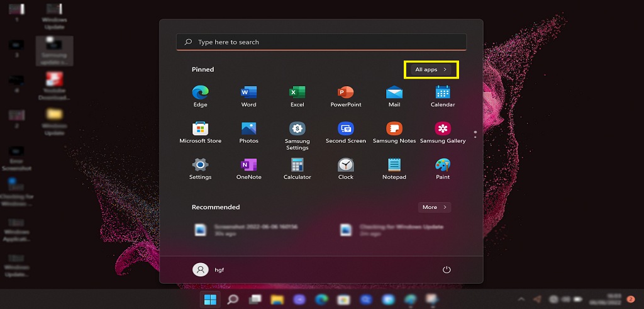
Task: Open the Paint app
Action: point(443,169)
